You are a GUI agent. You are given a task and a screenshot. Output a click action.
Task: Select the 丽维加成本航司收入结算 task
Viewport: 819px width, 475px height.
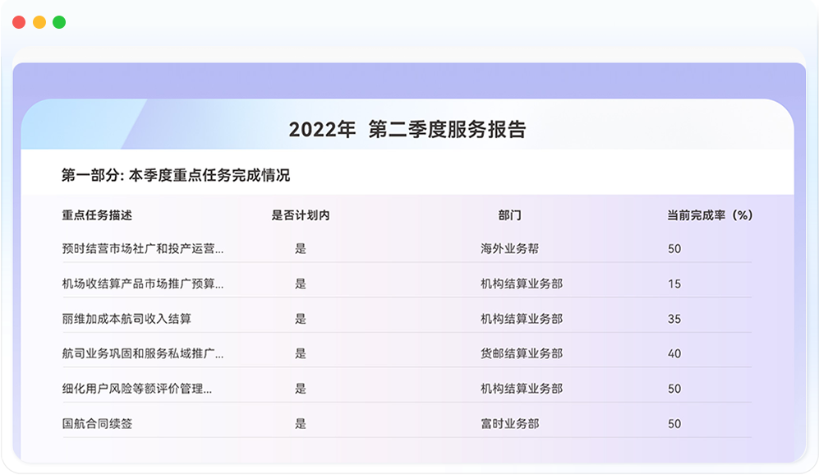coord(127,319)
